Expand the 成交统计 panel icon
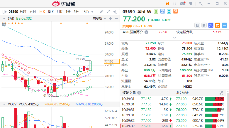229x128 pixels. coord(221,93)
